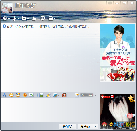Share music with the note icon
This screenshot has height=131, width=137.
tap(48, 95)
